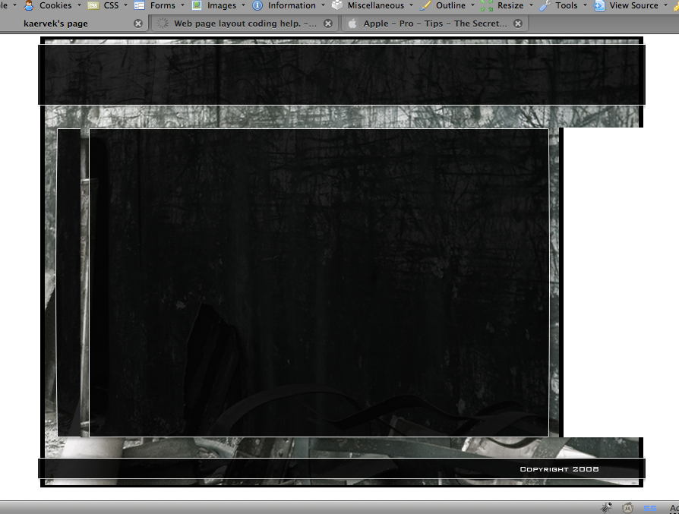This screenshot has height=514, width=679.
Task: Open the Resize dropdown arrow
Action: (x=532, y=5)
